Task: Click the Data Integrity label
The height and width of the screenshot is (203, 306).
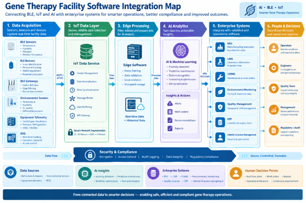Action: pyautogui.click(x=174, y=157)
